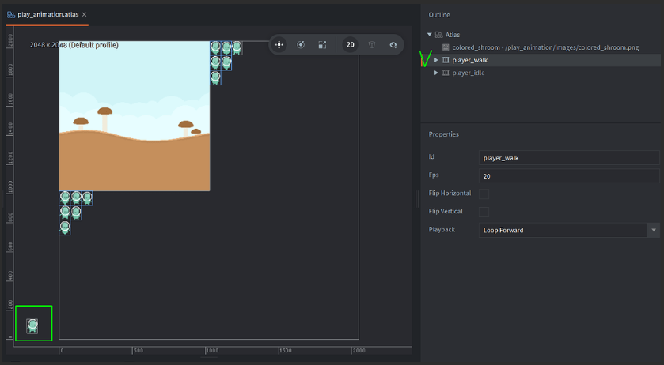Open the Playback dropdown arrow
664x365 pixels.
point(654,230)
